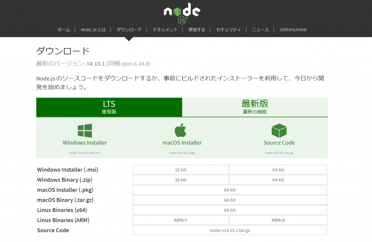Click the Windows Installer (.msi) row label
The image size is (372, 242).
[68, 170]
